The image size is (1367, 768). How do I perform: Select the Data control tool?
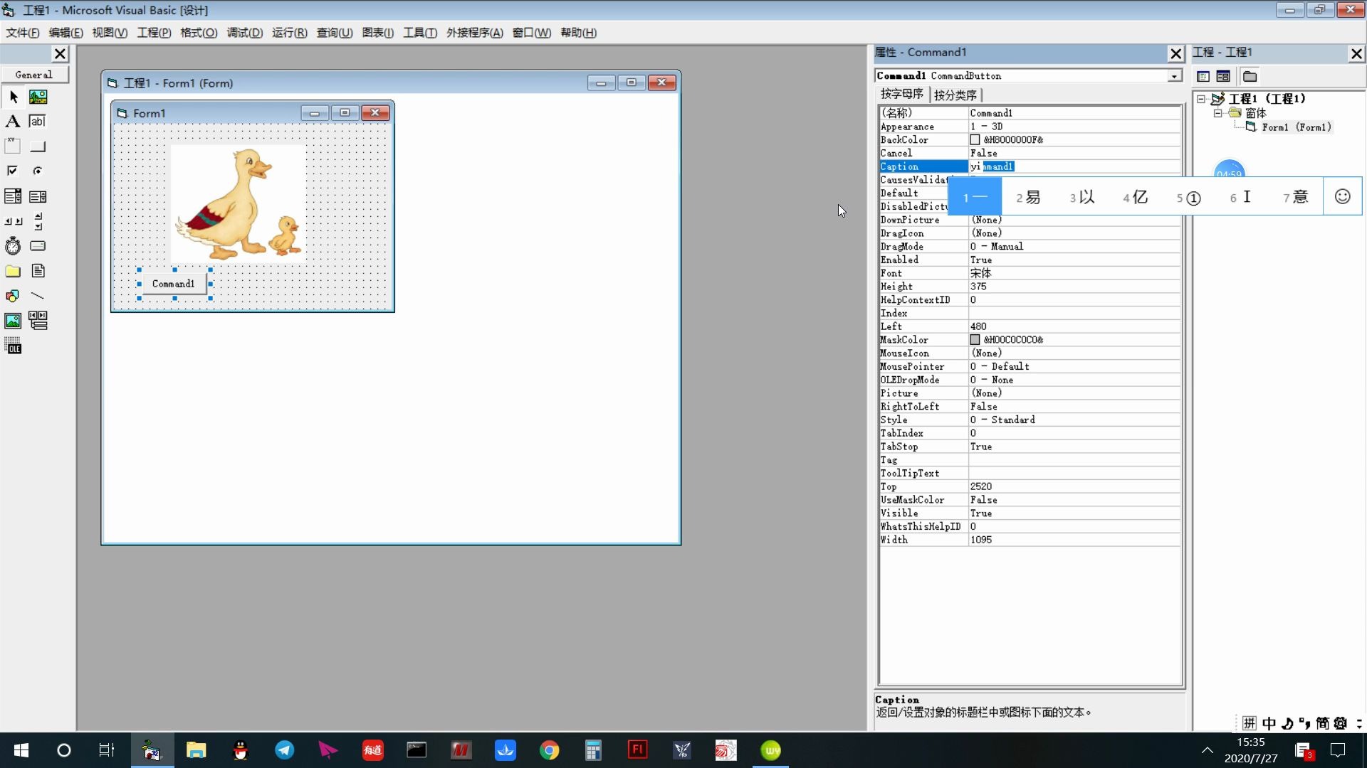click(x=38, y=321)
